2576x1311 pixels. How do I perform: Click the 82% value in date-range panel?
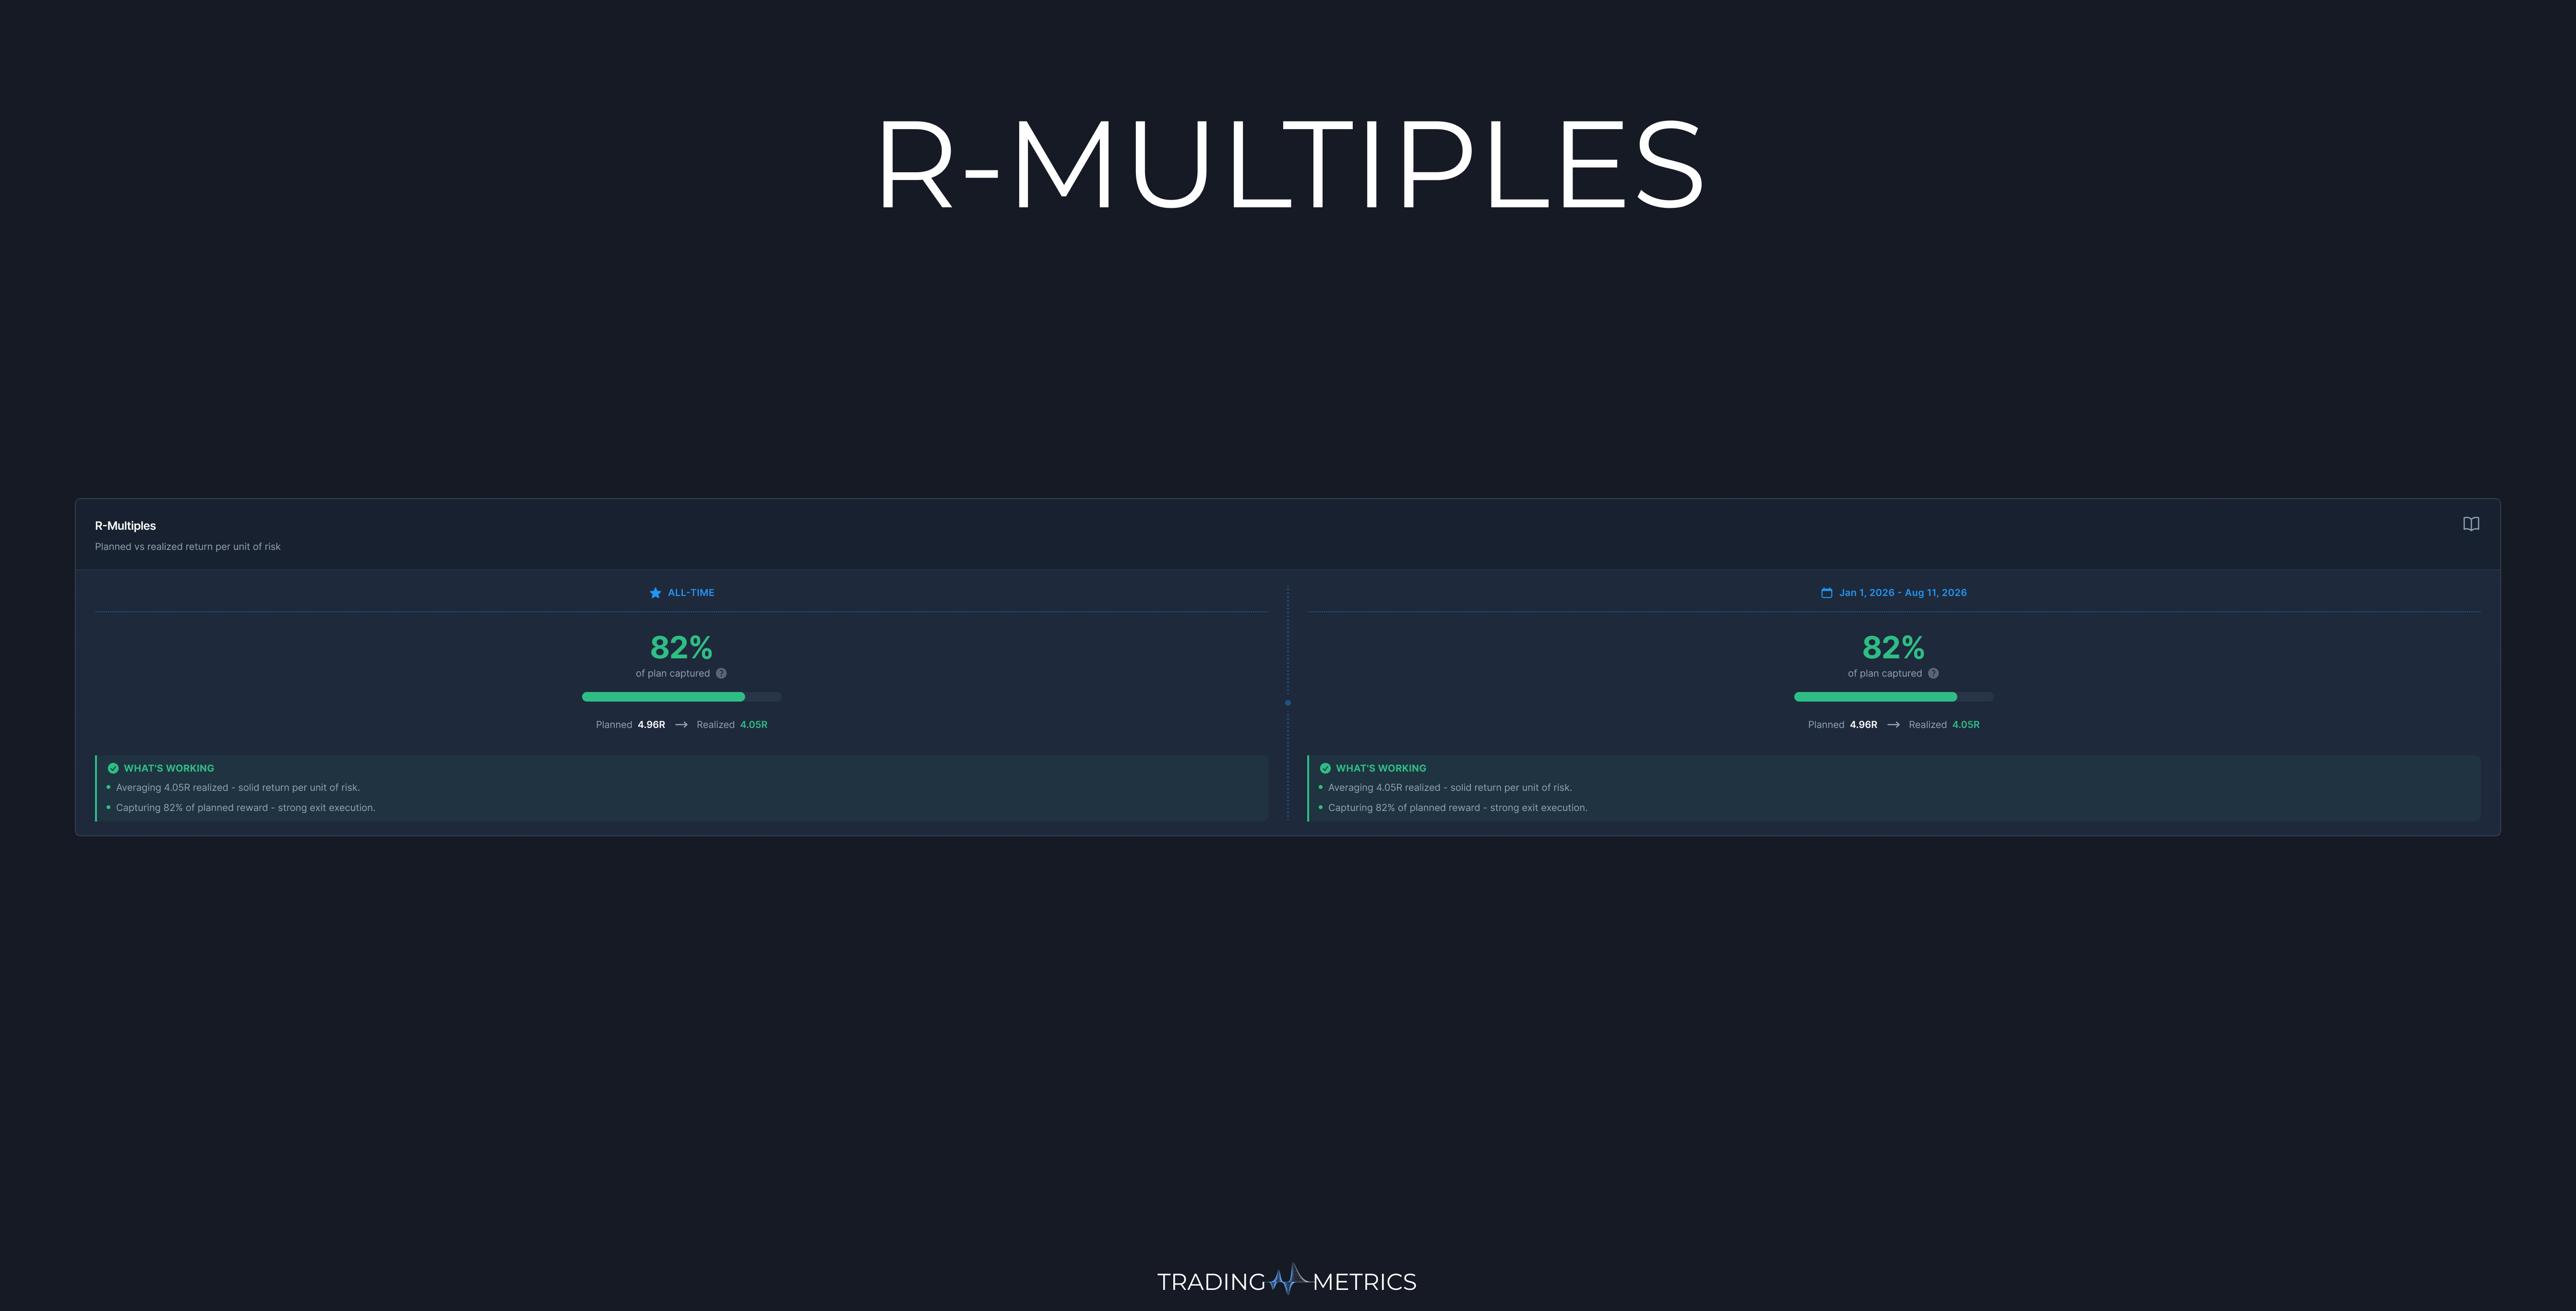point(1893,647)
